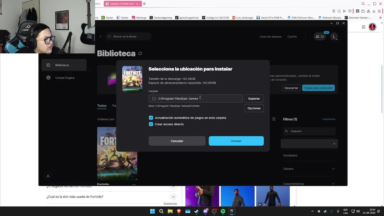Open Lista de deseos

271,37
